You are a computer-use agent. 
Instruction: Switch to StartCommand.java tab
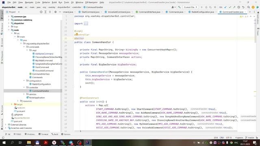(90, 12)
